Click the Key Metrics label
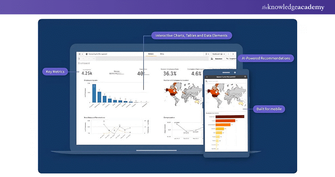The height and width of the screenshot is (177, 335). (x=56, y=72)
